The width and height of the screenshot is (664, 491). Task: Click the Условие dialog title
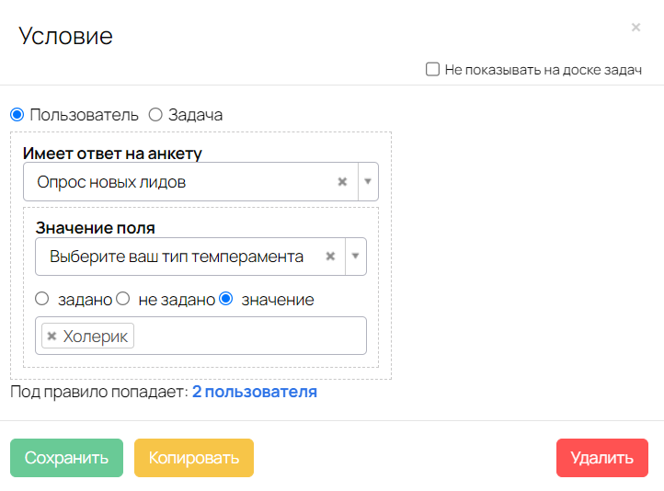point(65,36)
